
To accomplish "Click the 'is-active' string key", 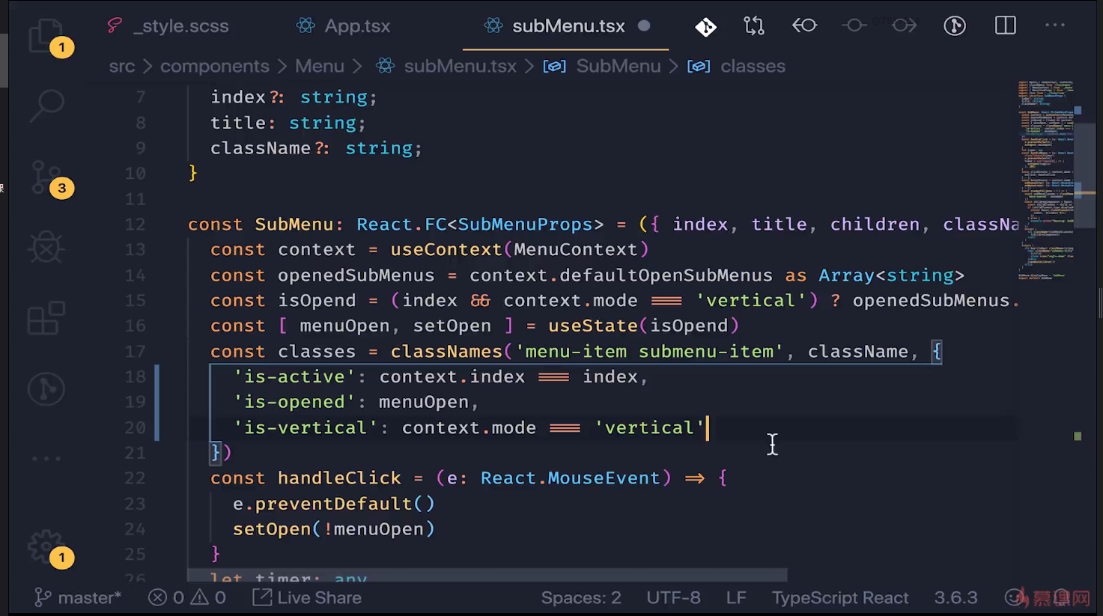I will (x=294, y=377).
